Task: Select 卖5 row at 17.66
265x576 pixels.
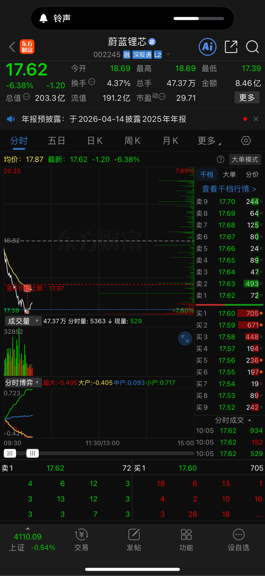Action: click(x=229, y=248)
